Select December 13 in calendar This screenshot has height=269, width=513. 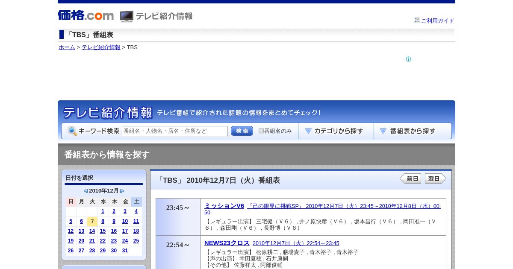(81, 231)
